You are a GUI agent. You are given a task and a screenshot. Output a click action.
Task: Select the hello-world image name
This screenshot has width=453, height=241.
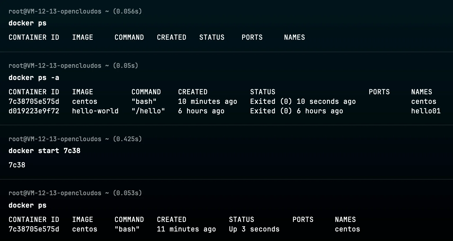click(95, 111)
